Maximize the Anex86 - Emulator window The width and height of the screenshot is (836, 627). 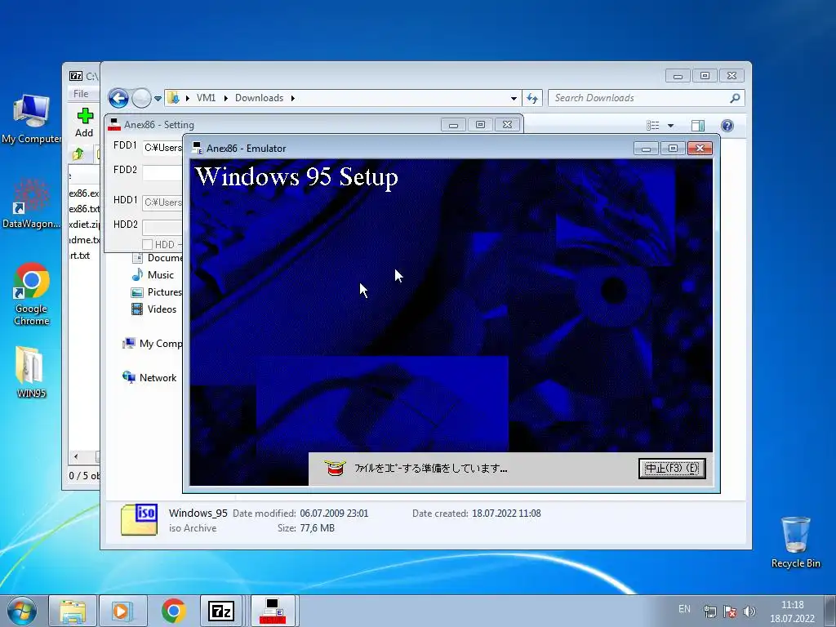673,149
